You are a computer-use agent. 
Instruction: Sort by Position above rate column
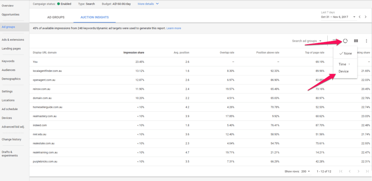[x=268, y=52]
